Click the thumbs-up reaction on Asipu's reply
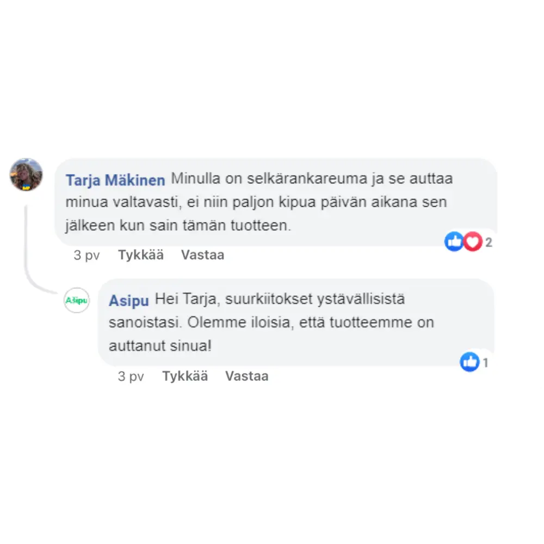544x544 pixels. coord(470,362)
